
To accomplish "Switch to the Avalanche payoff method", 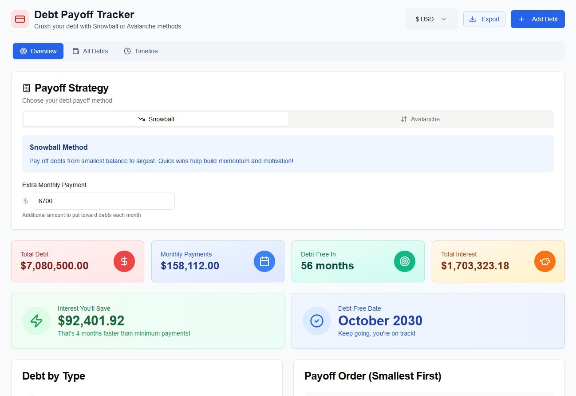I will coord(420,119).
